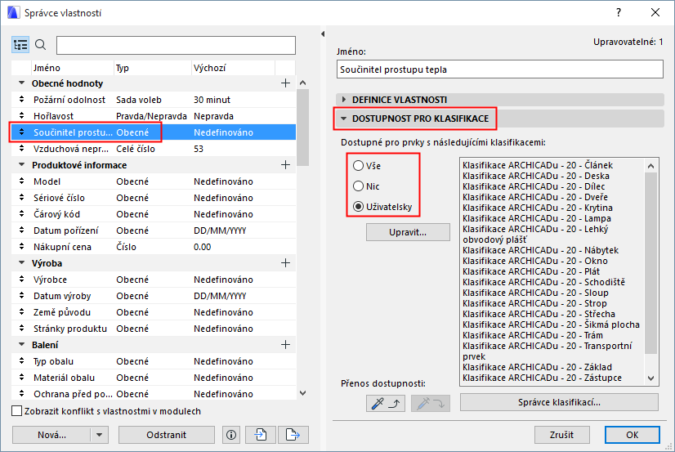Grab reorder handle of Země původu
This screenshot has height=452, width=675.
tap(21, 312)
